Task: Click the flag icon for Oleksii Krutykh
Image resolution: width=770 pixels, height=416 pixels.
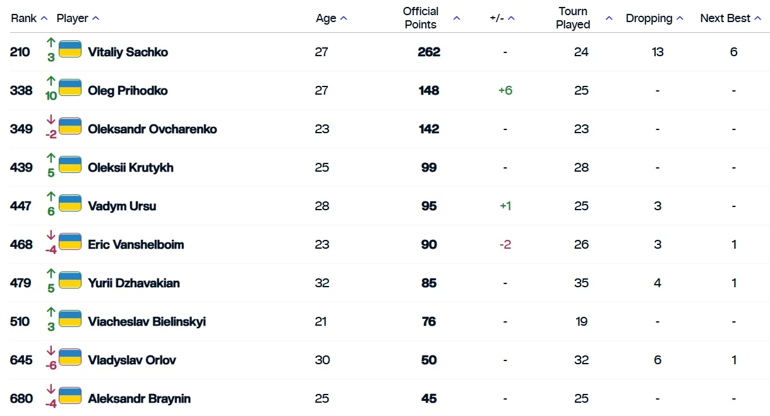Action: pyautogui.click(x=70, y=165)
